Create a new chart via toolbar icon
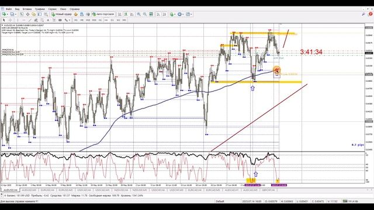The width and height of the screenshot is (374, 210). [4, 14]
